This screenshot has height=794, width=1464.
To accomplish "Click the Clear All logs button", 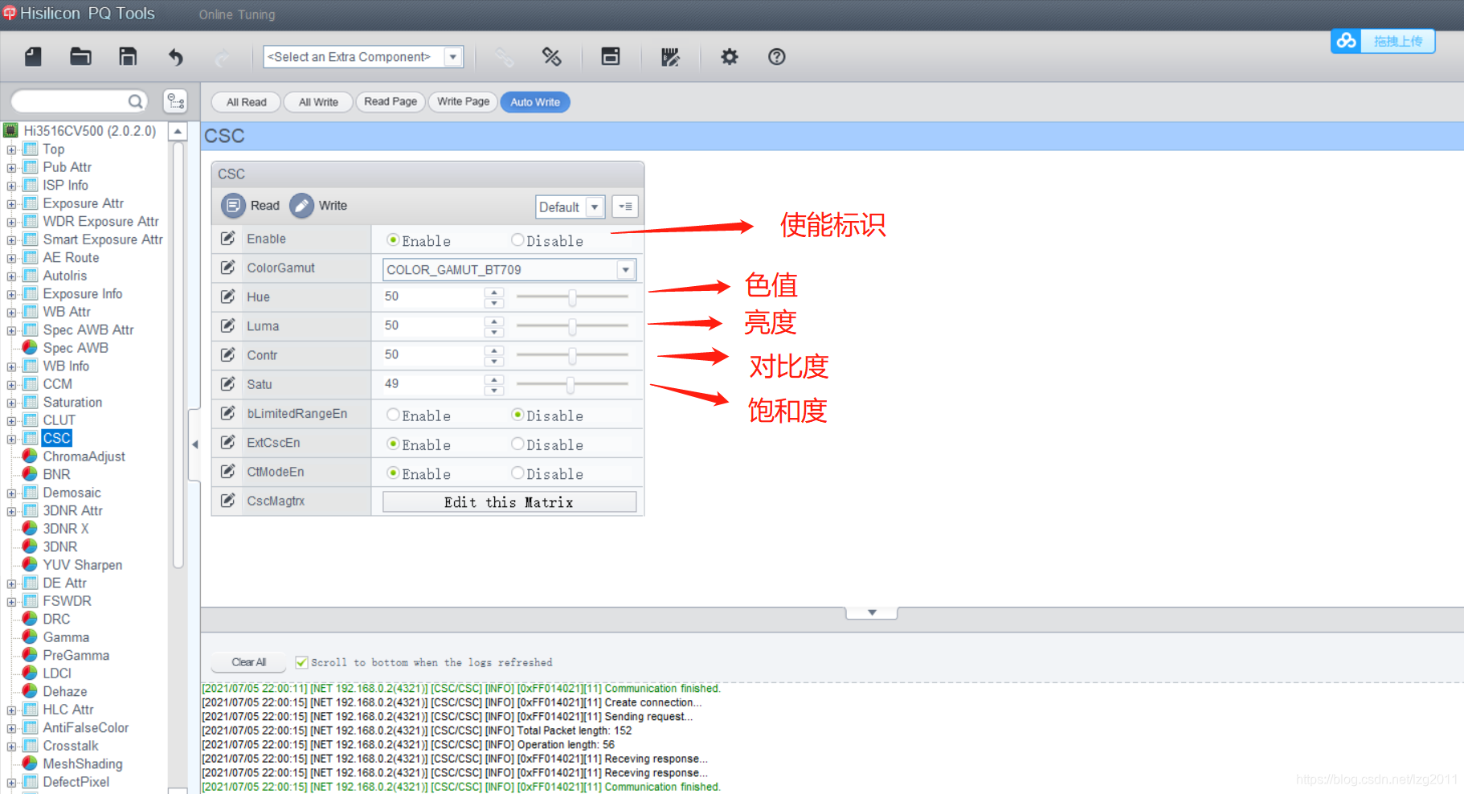I will pyautogui.click(x=248, y=662).
